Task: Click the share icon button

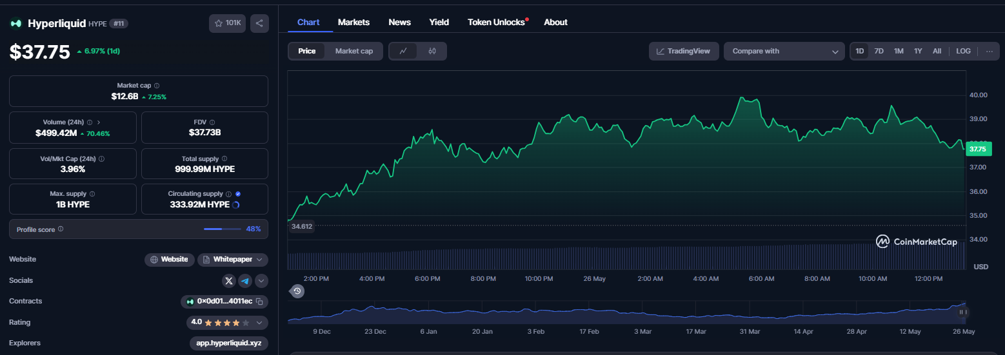Action: [259, 23]
